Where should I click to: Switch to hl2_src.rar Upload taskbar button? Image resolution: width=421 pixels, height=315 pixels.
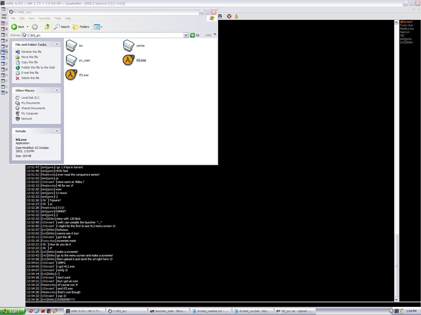coord(294,311)
